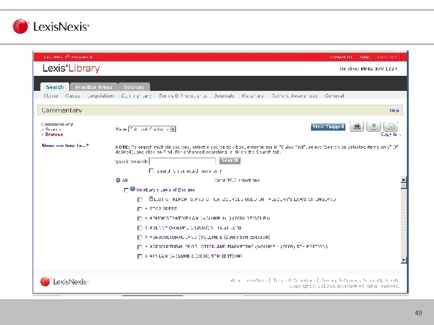Click the blue globe icon beside All
434x325 pixels.
coord(118,180)
